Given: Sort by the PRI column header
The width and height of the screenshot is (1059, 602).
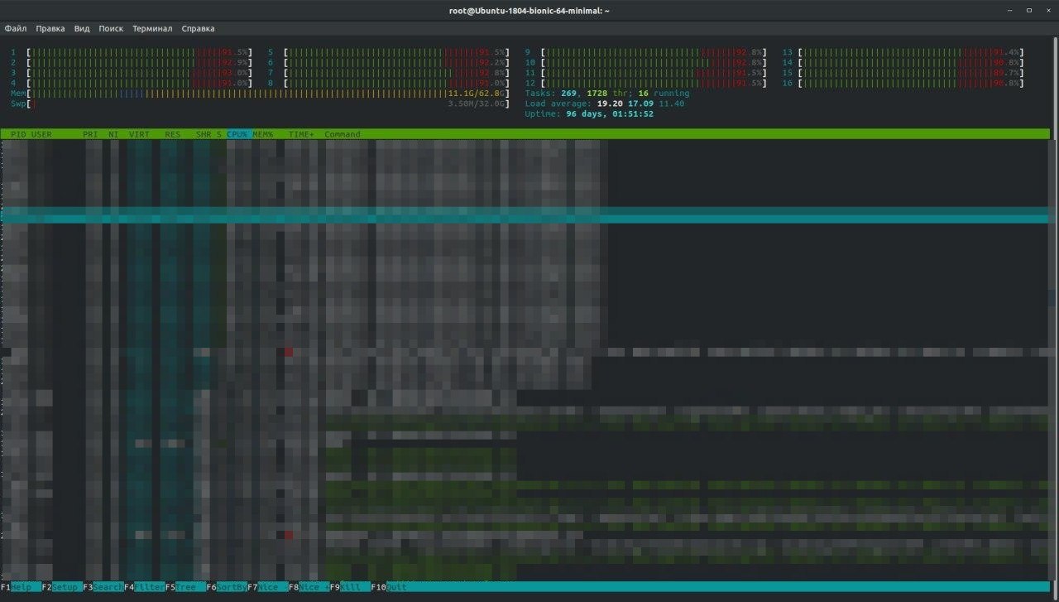Looking at the screenshot, I should (x=90, y=134).
